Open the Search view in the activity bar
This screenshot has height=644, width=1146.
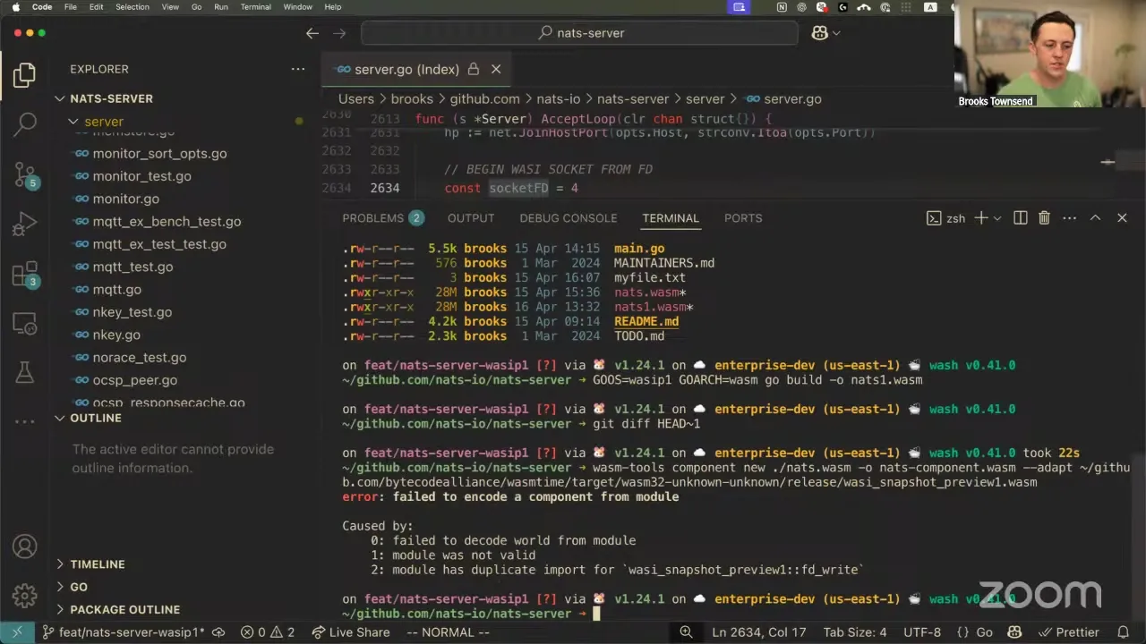25,124
